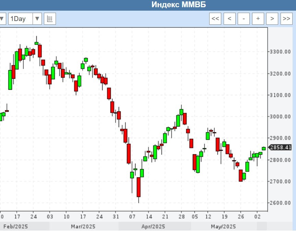Jump to chart end with >> button
The height and width of the screenshot is (233, 296).
(x=286, y=19)
